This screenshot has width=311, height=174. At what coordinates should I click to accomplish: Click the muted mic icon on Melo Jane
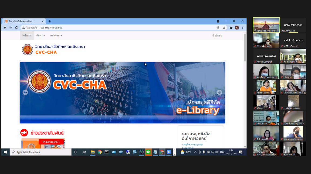[x=282, y=77]
